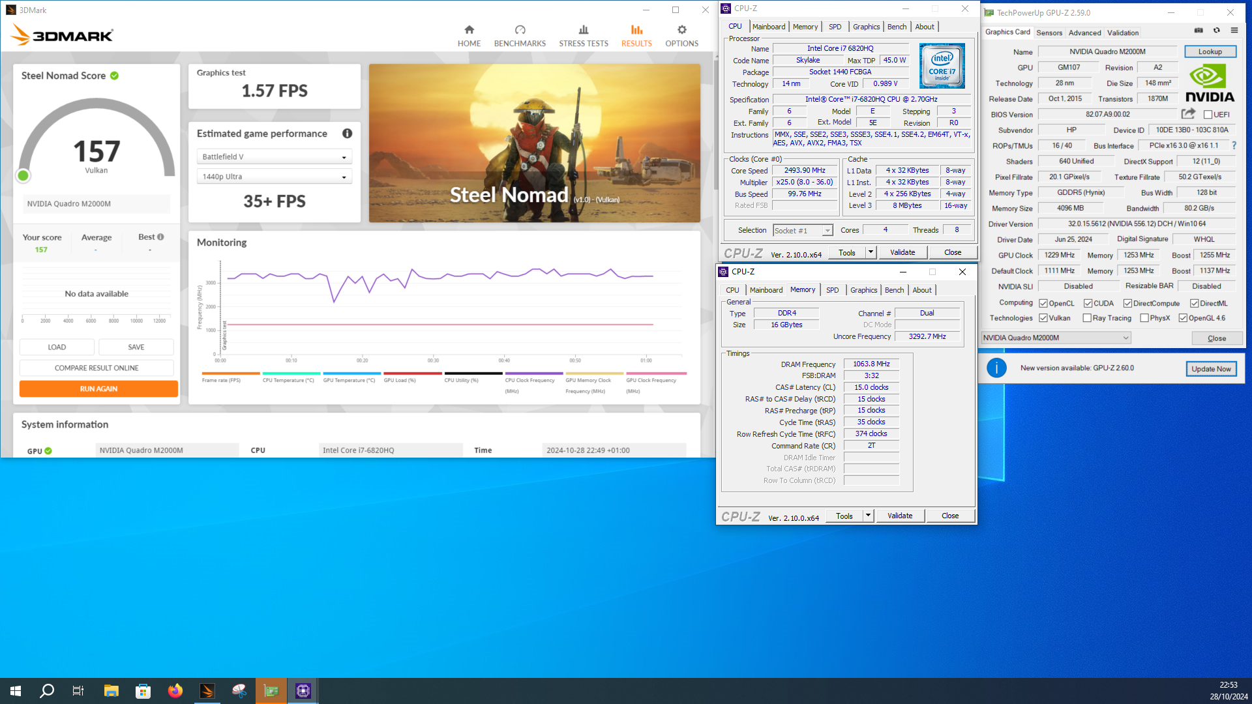Open the 1440p Ultra resolution dropdown
This screenshot has height=704, width=1252.
tap(275, 177)
